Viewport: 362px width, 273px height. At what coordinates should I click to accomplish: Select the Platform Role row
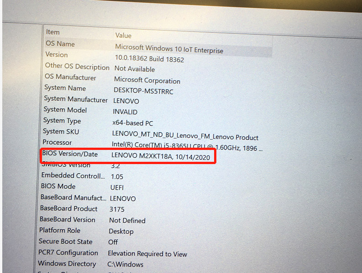coord(60,230)
